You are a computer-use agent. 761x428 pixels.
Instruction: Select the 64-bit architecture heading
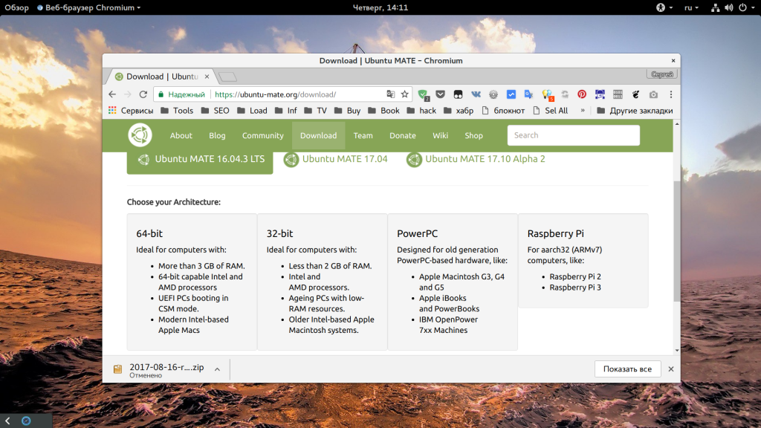[149, 233]
